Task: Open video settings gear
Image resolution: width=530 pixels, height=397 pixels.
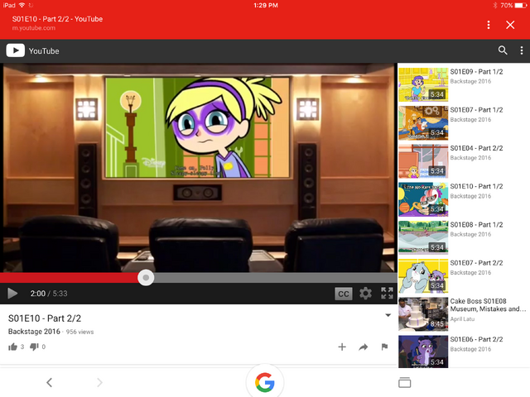Action: pyautogui.click(x=365, y=294)
